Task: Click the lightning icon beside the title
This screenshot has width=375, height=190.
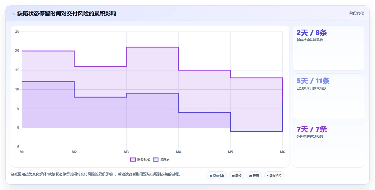Action: (x=13, y=13)
